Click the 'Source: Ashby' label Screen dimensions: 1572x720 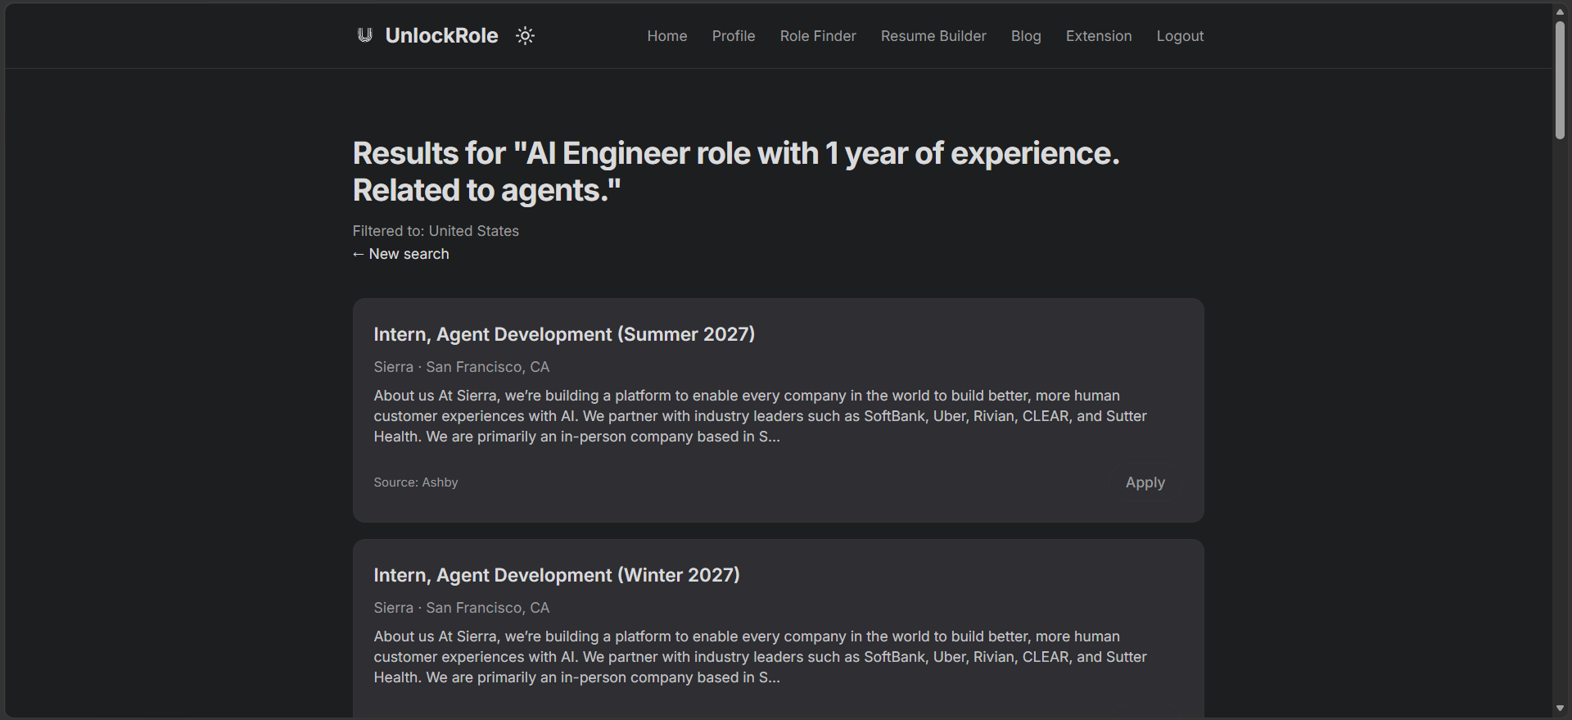point(416,482)
